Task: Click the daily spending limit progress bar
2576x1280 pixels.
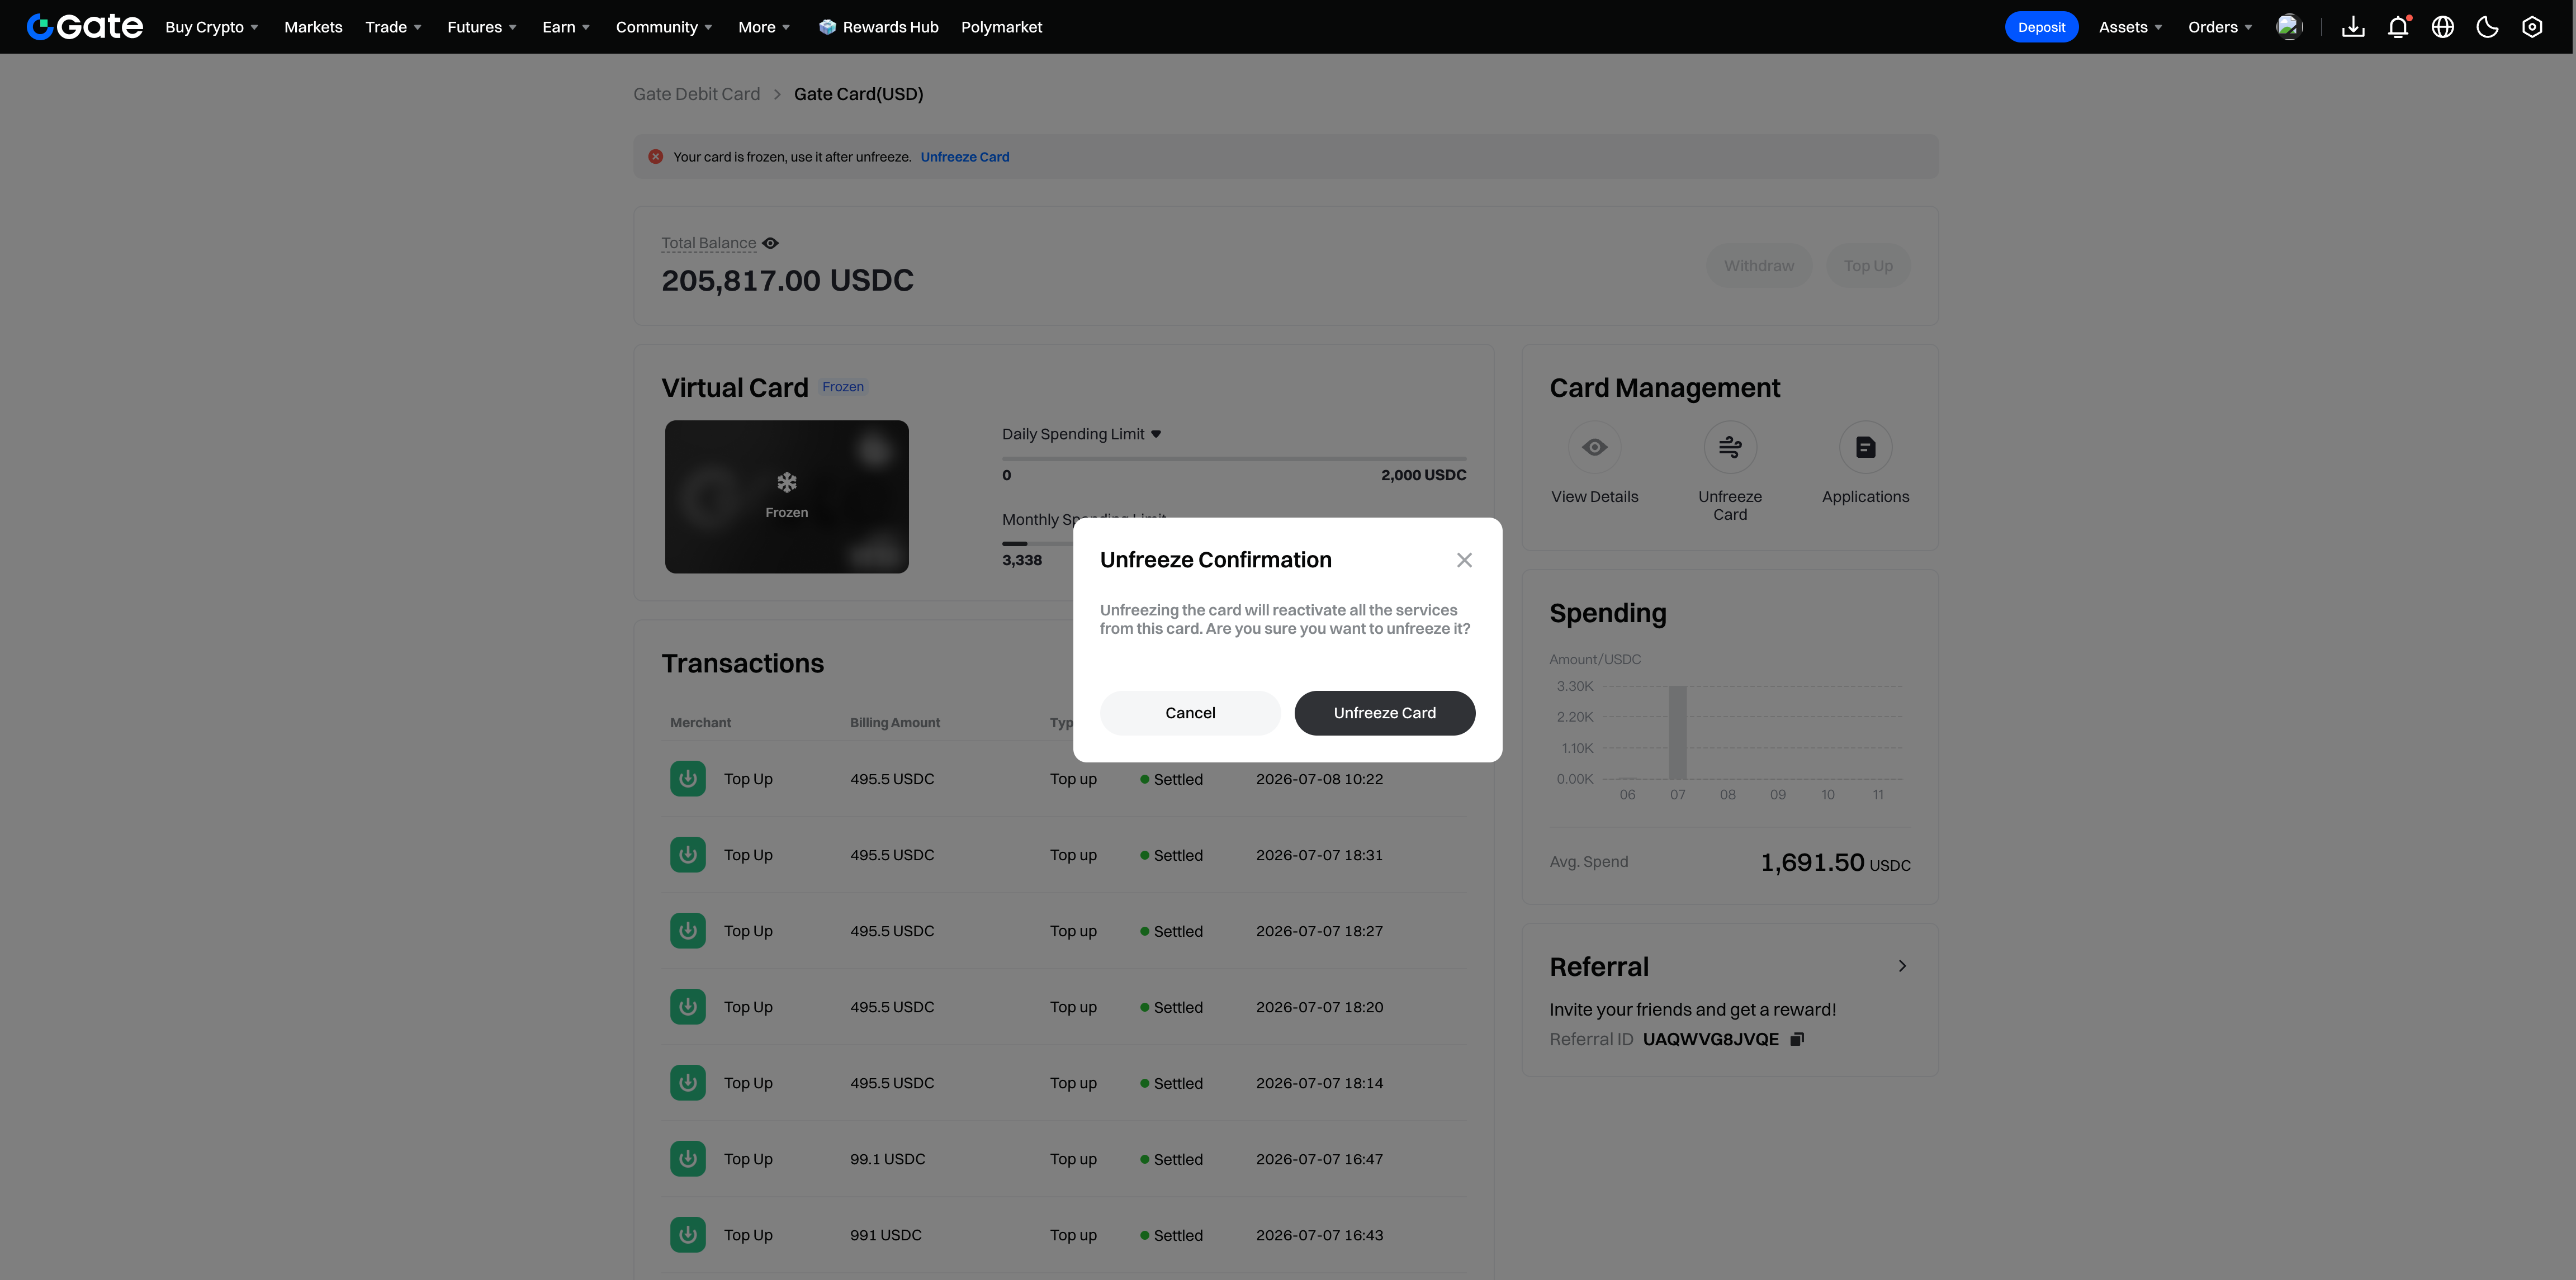Action: pyautogui.click(x=1234, y=459)
